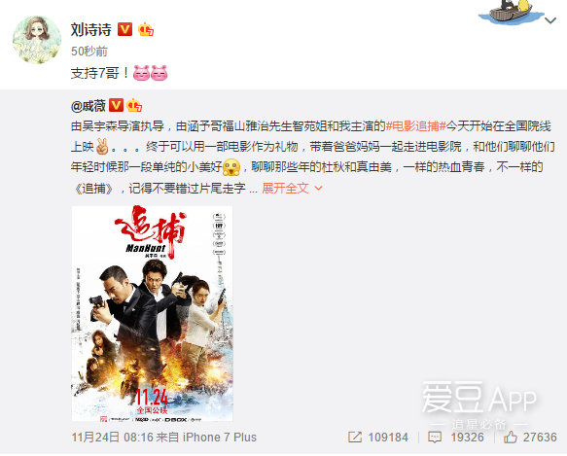Click 戚薇's crown membership badge

(134, 105)
